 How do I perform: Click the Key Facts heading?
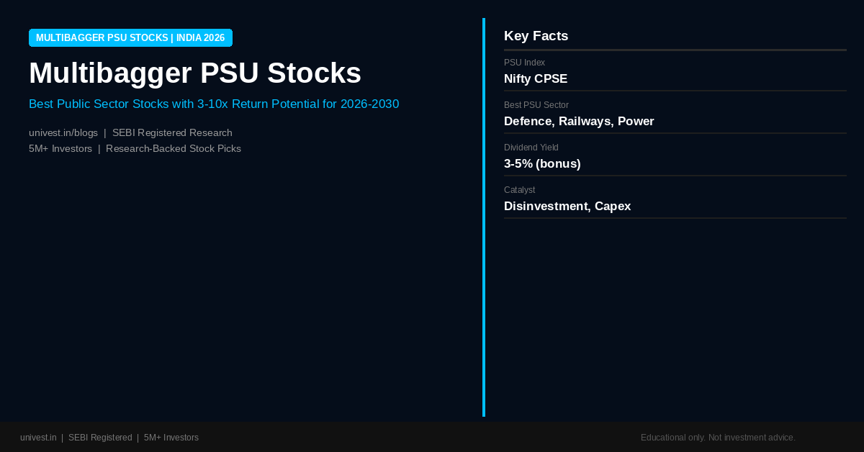pyautogui.click(x=536, y=36)
